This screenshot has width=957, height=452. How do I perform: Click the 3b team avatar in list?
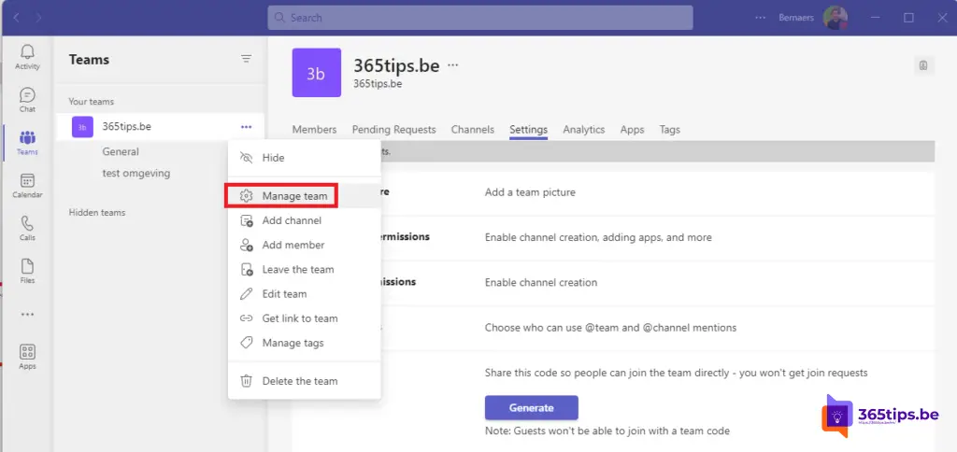(x=82, y=127)
